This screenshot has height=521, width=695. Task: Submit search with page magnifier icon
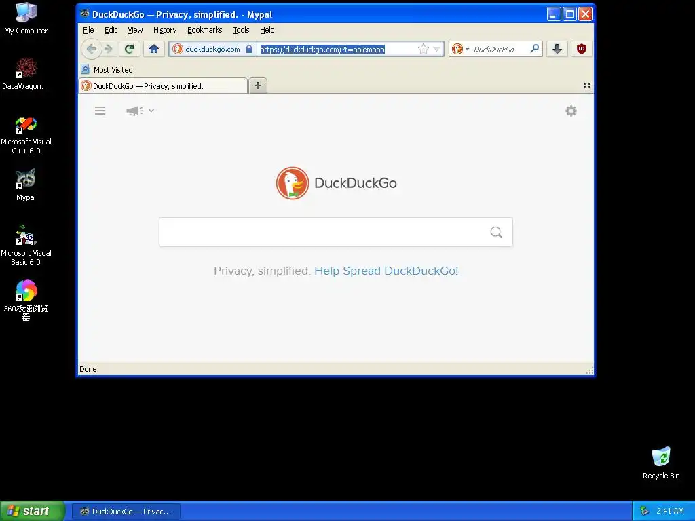[x=496, y=232]
